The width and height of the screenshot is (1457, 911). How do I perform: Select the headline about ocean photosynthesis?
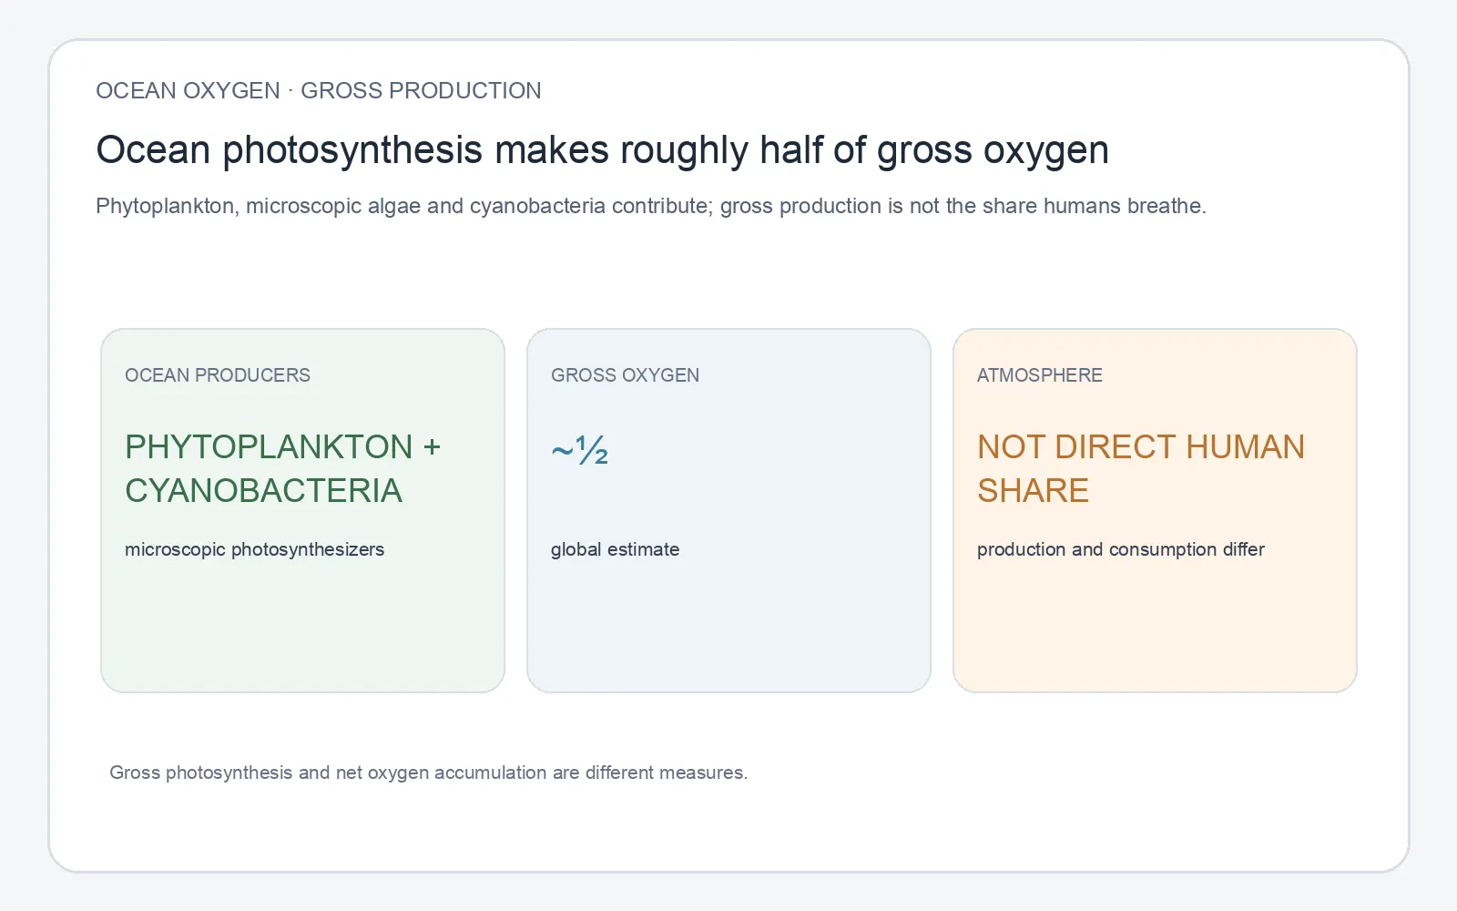[x=602, y=150]
